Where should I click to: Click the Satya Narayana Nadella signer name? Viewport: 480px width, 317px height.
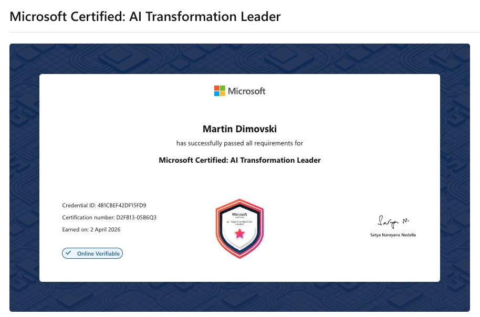click(x=393, y=235)
